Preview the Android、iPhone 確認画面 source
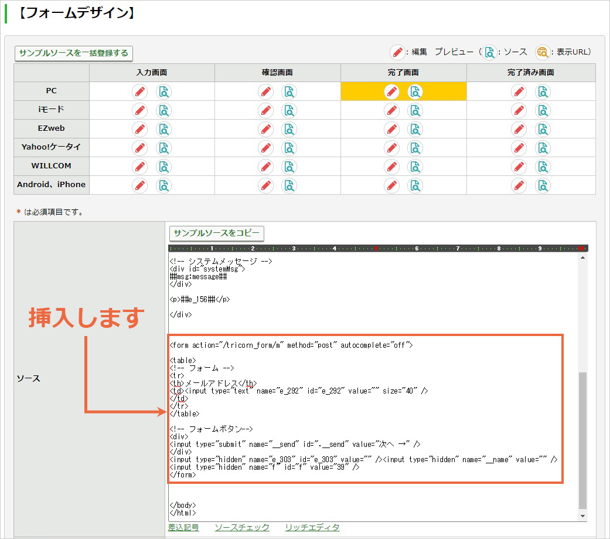This screenshot has height=539, width=610. 289,185
